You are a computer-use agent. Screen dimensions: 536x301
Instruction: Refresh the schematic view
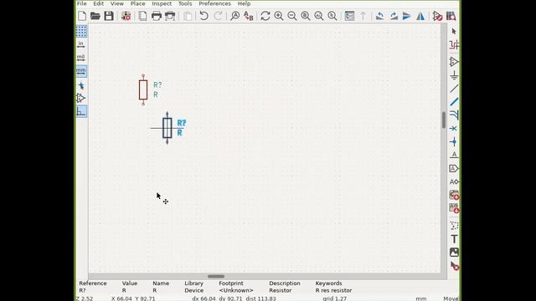tap(265, 16)
